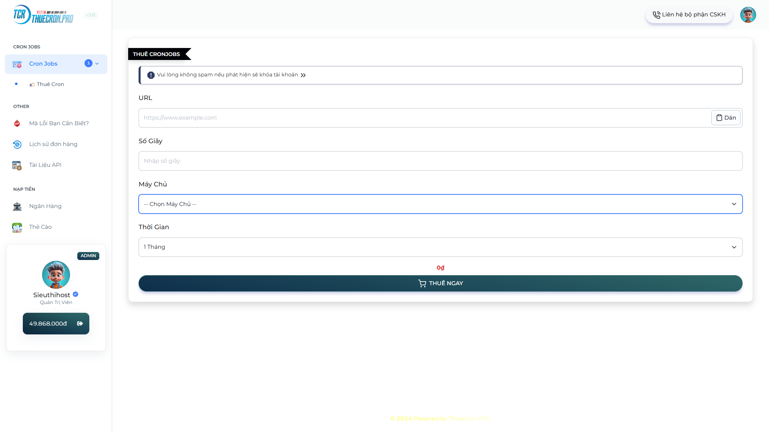Screen dimensions: 769x432
Task: Click Liên hệ bộ phận CSKH button
Action: pos(689,15)
